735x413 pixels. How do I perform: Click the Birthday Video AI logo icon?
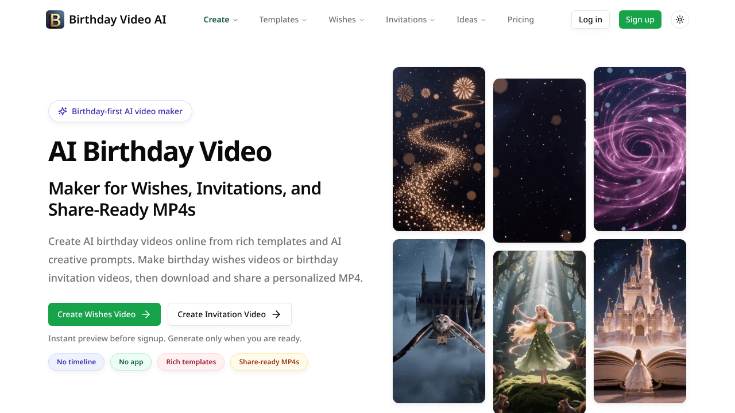(55, 20)
